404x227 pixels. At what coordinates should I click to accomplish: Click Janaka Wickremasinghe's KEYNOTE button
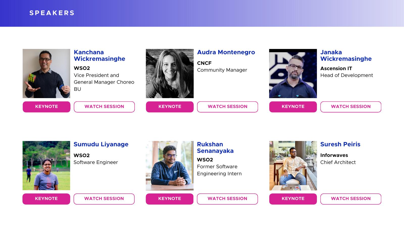[x=293, y=107]
